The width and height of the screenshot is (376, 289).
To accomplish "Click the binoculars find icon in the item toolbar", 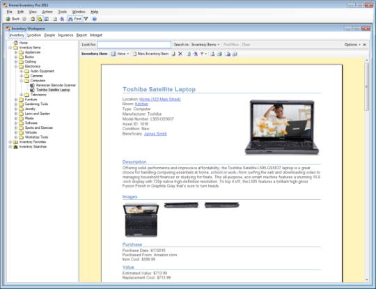I will (x=196, y=54).
